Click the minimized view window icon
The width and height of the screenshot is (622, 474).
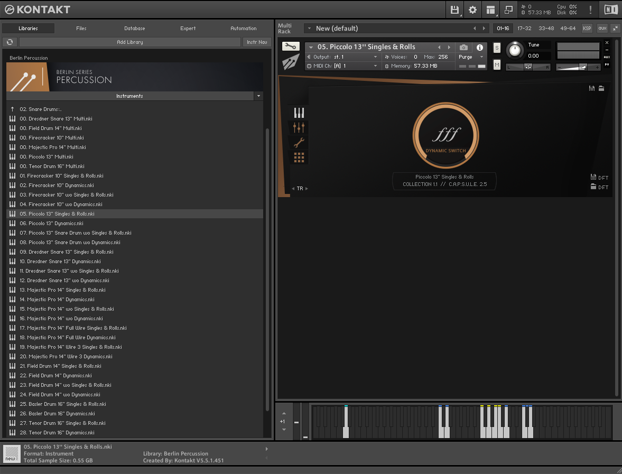pyautogui.click(x=508, y=10)
